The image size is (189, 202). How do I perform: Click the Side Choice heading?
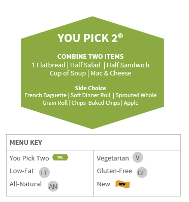point(90,88)
